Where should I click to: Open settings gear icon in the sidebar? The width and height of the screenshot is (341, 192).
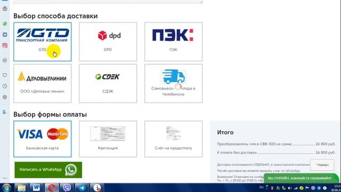[x=5, y=97]
